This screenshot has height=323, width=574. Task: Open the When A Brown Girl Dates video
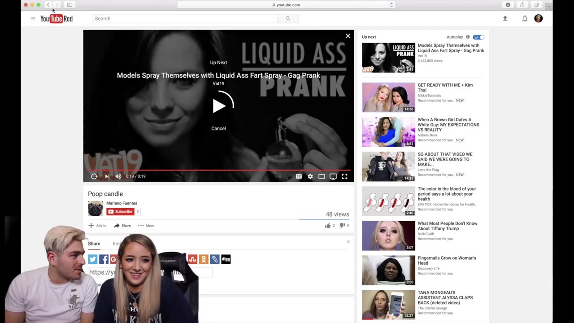(448, 125)
